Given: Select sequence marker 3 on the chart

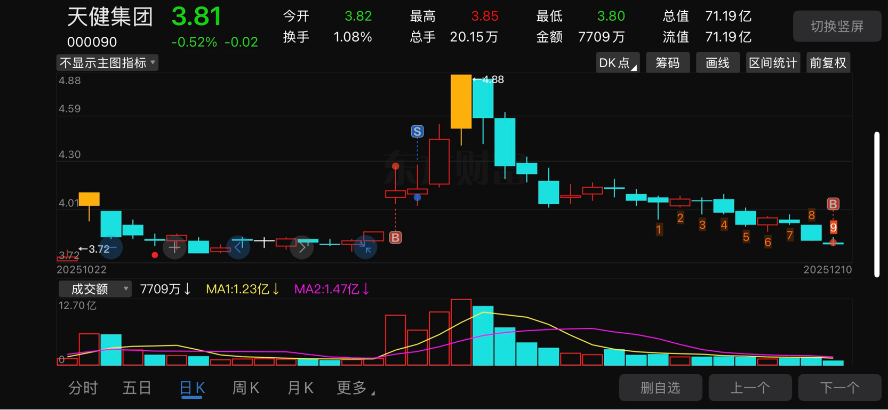Looking at the screenshot, I should pyautogui.click(x=702, y=225).
